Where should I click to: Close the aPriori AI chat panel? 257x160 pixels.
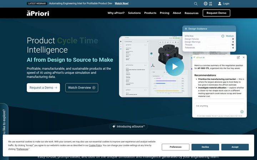tap(243, 57)
